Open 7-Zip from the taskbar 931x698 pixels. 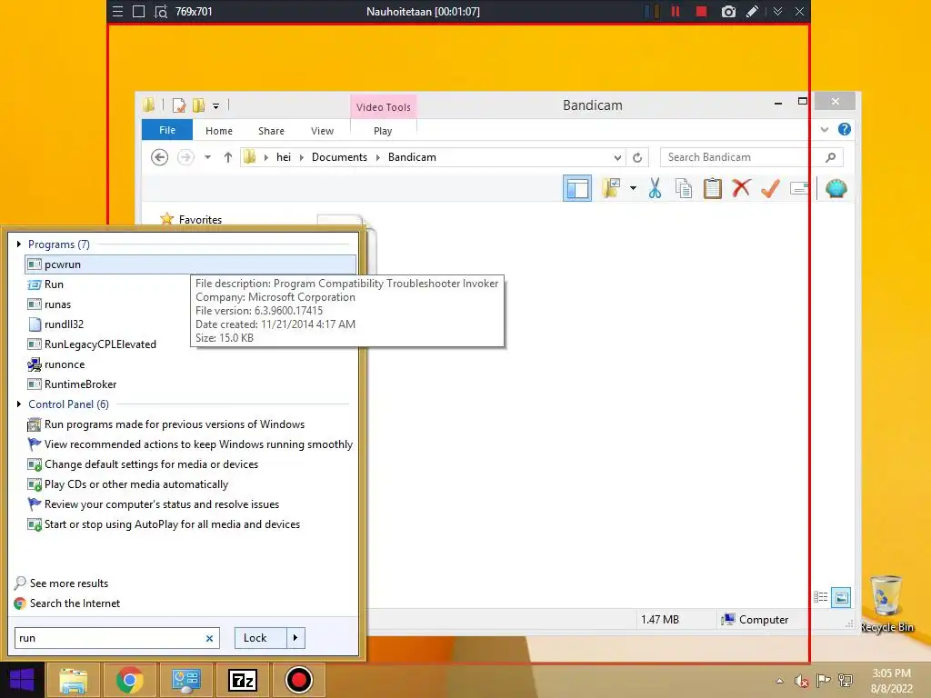coord(243,680)
